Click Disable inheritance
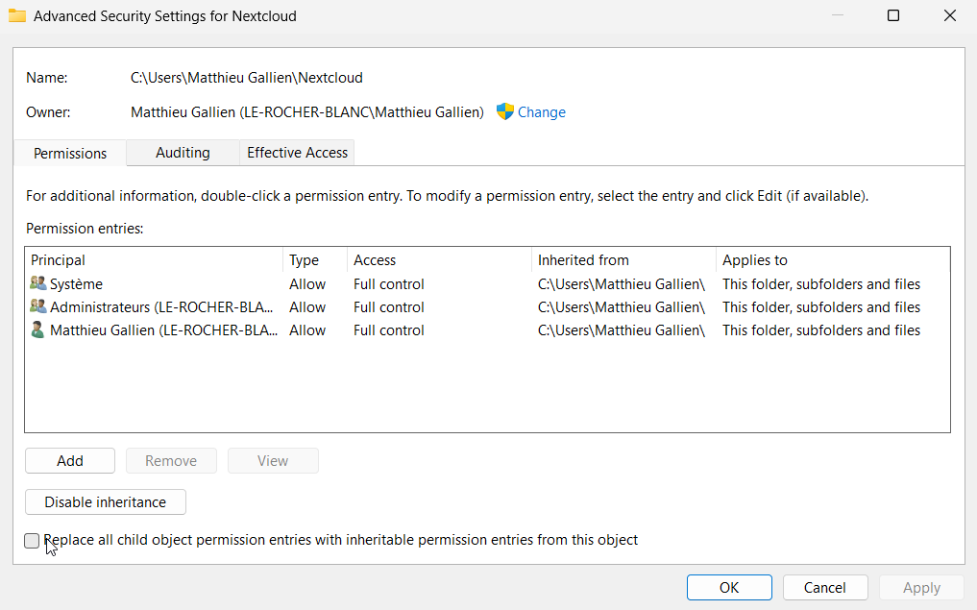 pyautogui.click(x=106, y=501)
